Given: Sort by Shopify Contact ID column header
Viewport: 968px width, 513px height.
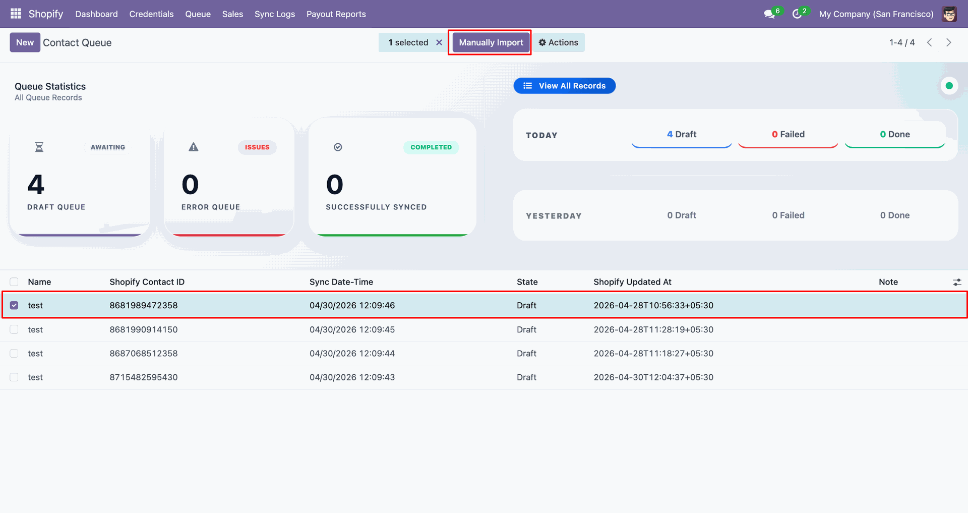Looking at the screenshot, I should click(x=147, y=282).
